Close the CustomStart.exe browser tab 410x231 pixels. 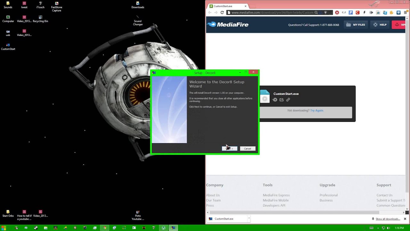point(246,6)
